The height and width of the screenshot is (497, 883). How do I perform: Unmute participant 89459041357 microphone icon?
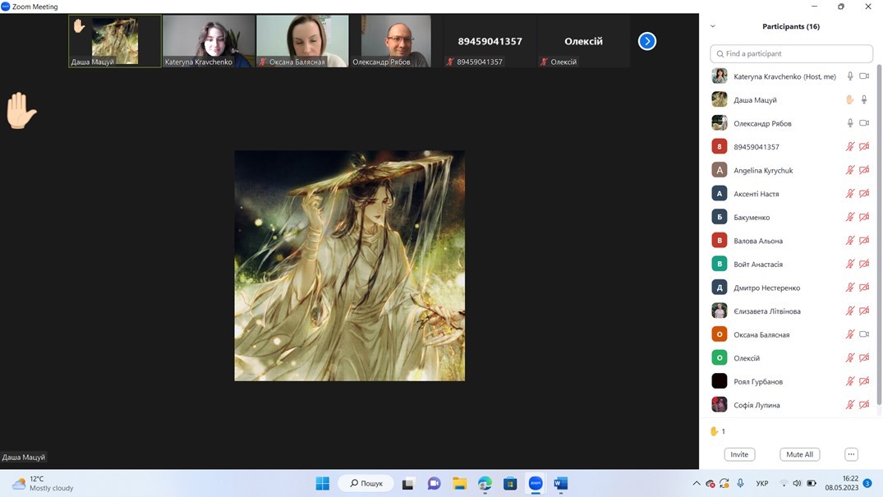[x=850, y=146]
